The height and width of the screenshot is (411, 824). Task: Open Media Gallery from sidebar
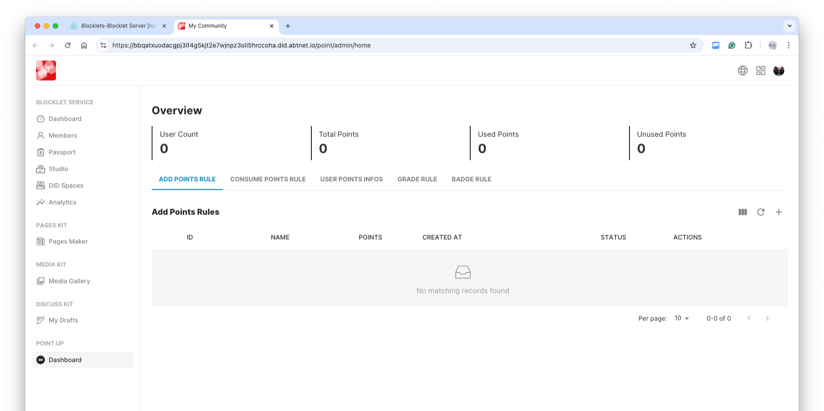pos(69,281)
